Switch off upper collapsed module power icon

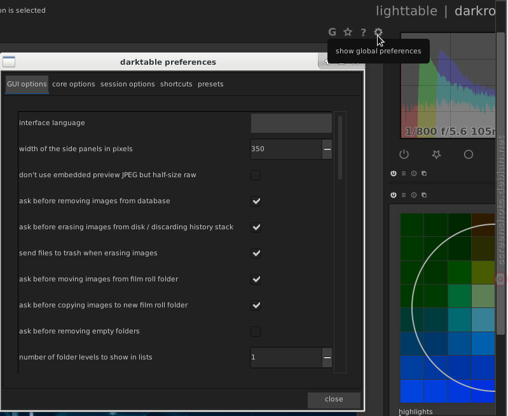pyautogui.click(x=394, y=173)
